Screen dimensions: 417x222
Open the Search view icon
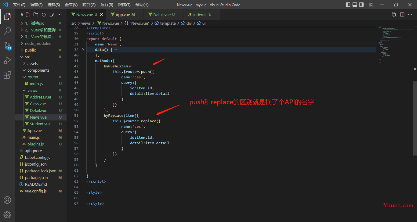pyautogui.click(x=7, y=31)
